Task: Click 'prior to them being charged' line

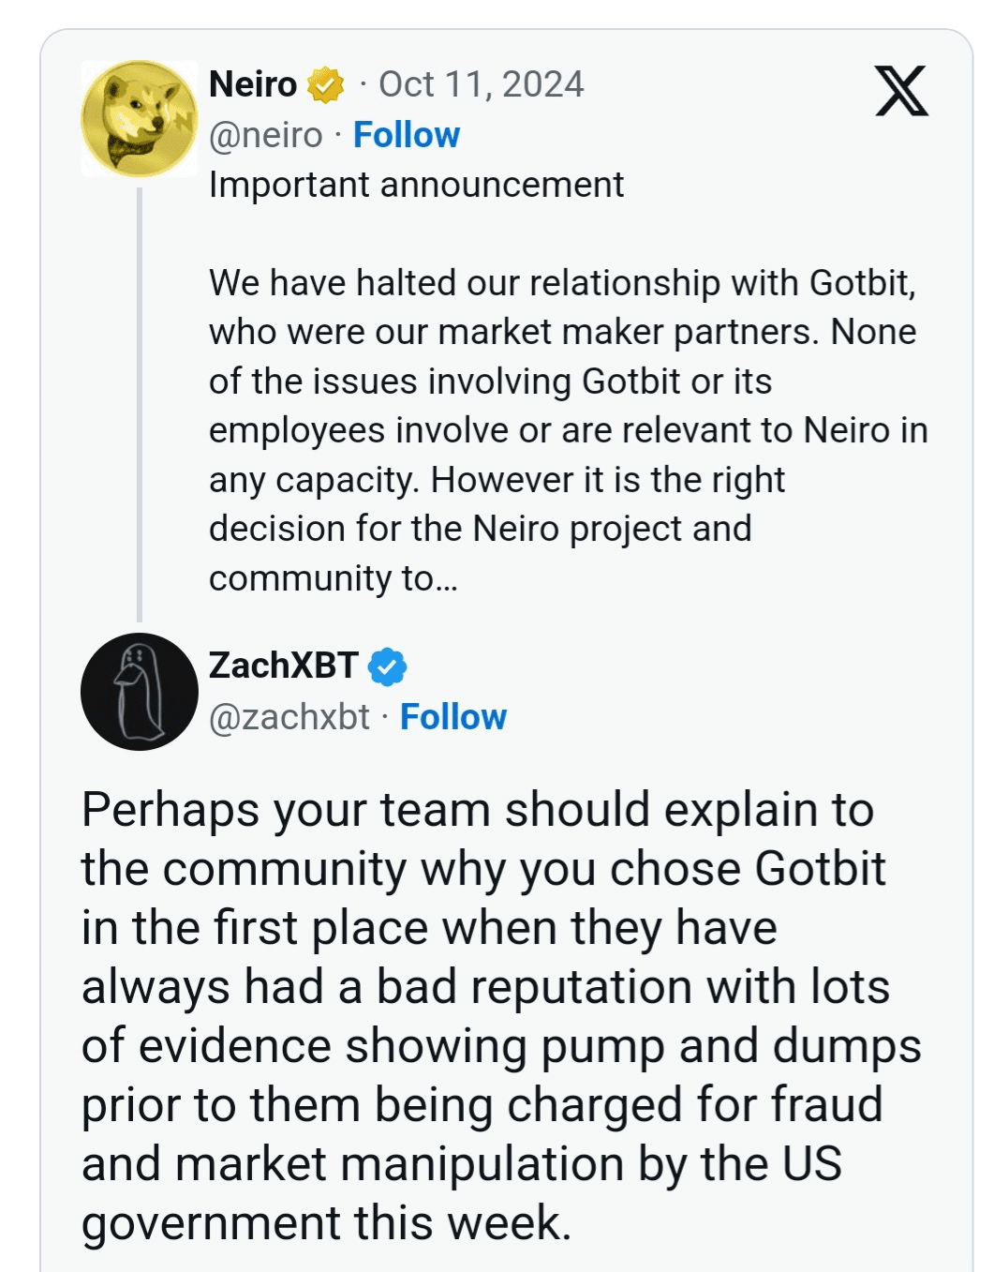Action: coord(482,1105)
